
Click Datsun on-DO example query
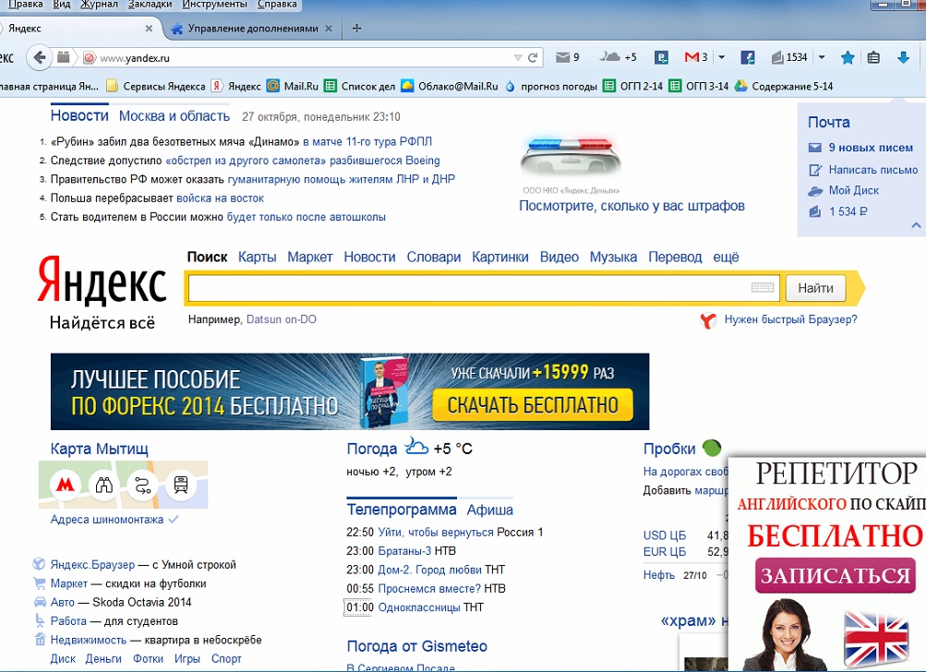point(281,319)
